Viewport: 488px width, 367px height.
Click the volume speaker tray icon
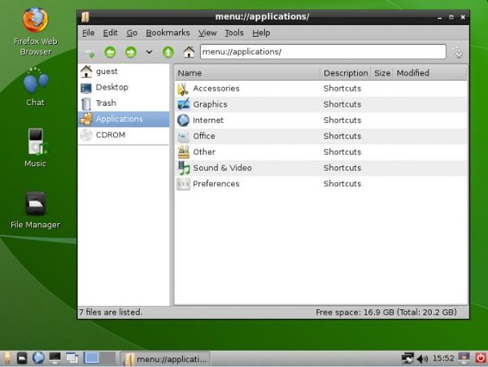coord(423,359)
